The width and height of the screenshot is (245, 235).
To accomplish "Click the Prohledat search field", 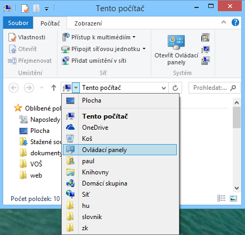I will pyautogui.click(x=209, y=88).
